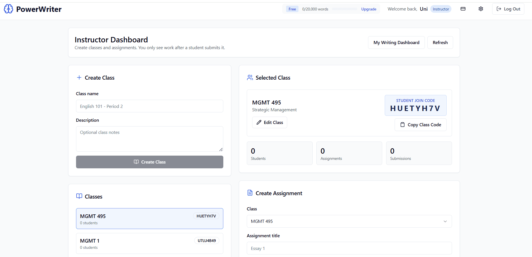
Task: Open the settings gear icon
Action: click(481, 9)
